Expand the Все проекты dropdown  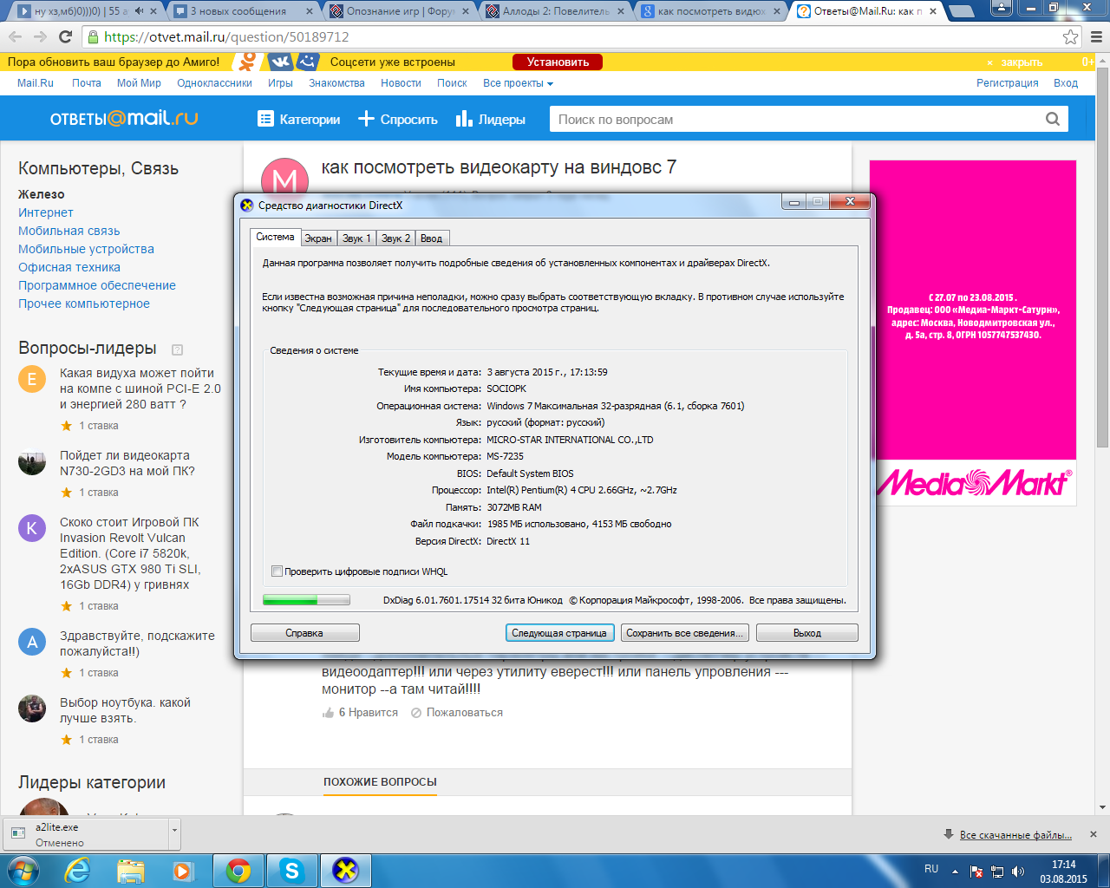518,83
